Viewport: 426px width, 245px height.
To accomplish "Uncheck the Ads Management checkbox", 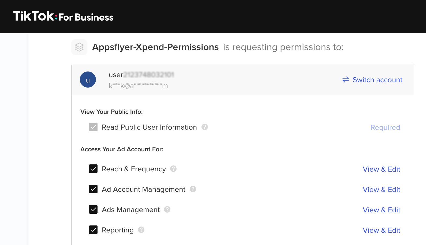I will 93,209.
